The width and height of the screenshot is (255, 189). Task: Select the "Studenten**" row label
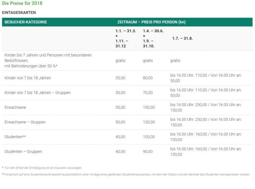click(15, 137)
